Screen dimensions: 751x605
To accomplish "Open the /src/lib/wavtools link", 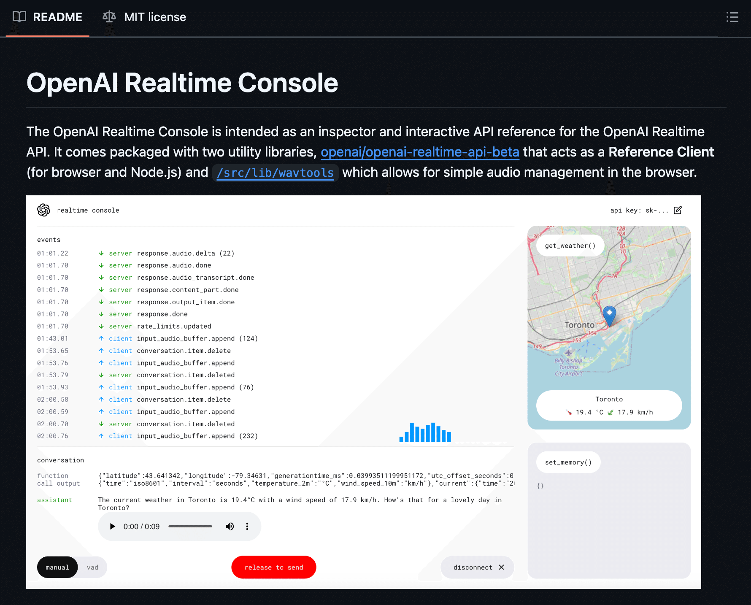I will pyautogui.click(x=275, y=173).
